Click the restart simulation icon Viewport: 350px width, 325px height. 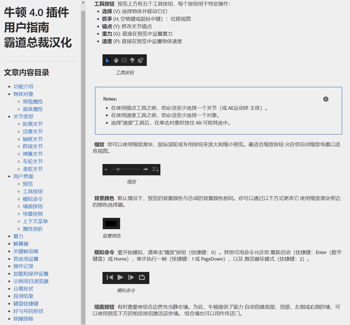(x=110, y=277)
